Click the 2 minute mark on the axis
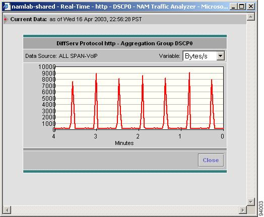Viewport: 264px width, 217px height. coord(138,136)
